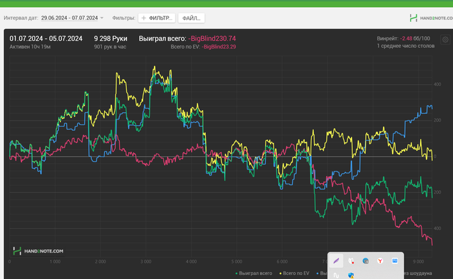Viewport: 453px width, 279px height.
Task: Click the 'Выиграл всего' total -BigBlind230.74
Action: (x=212, y=38)
